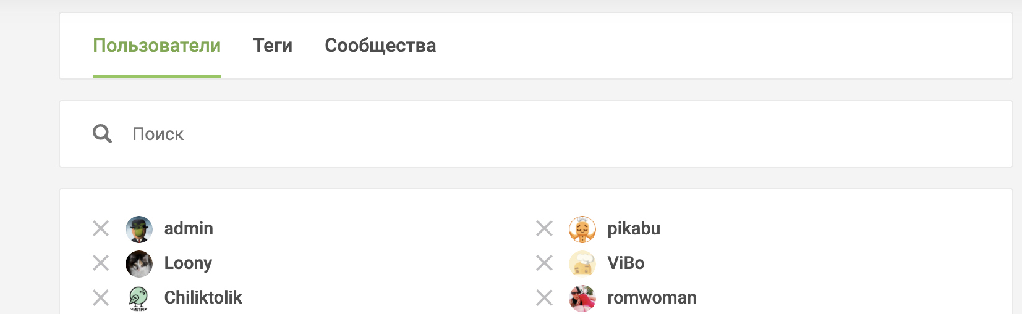The width and height of the screenshot is (1022, 314).
Task: Open romwoman's avatar picture
Action: [582, 299]
